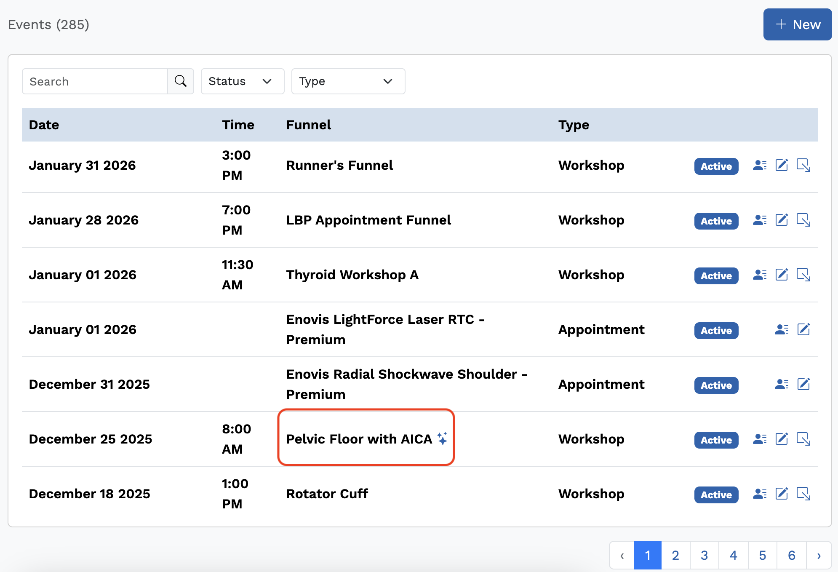The width and height of the screenshot is (838, 572).
Task: Open Thyroid Workshop A preview icon
Action: tap(803, 275)
